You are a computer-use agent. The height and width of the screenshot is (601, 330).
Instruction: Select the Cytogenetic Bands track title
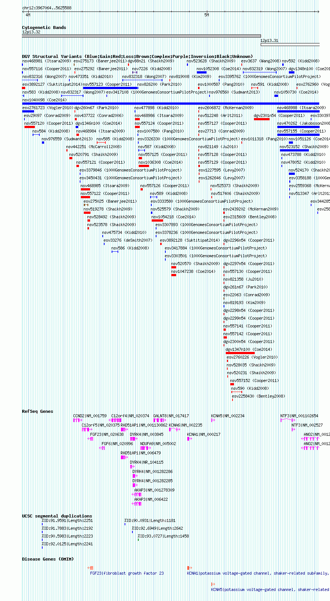tap(44, 27)
